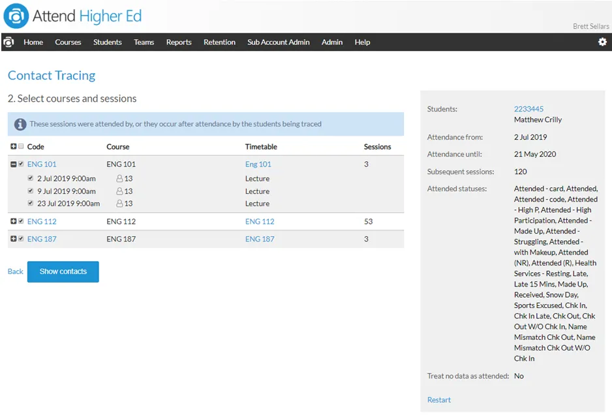Viewport: 612px width, 417px height.
Task: Go Back to previous step
Action: pyautogui.click(x=15, y=271)
